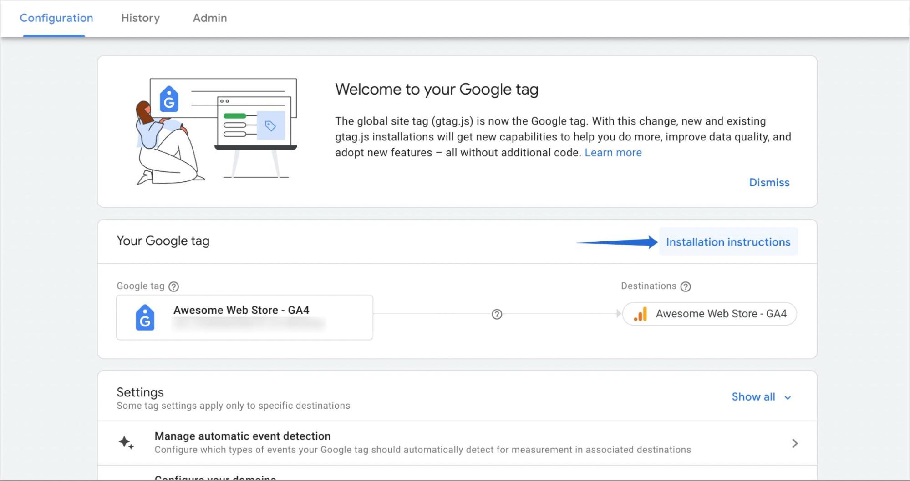Dismiss the welcome banner
The height and width of the screenshot is (481, 910).
(769, 182)
